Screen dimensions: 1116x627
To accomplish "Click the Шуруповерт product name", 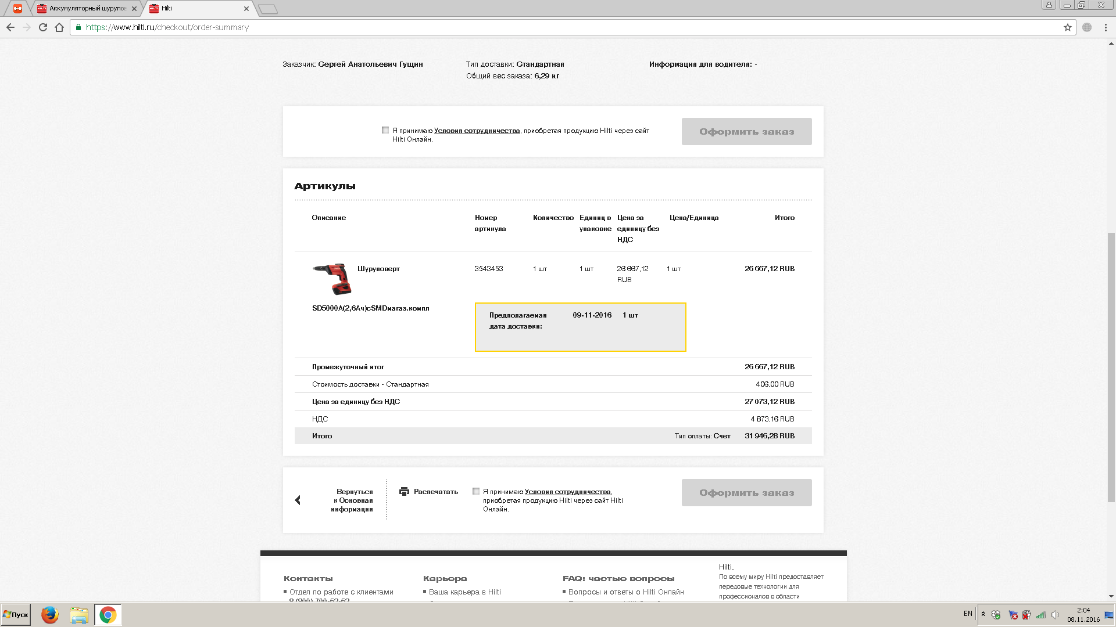I will pos(378,269).
